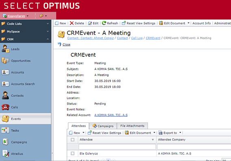Go to Accounts in the sidebar
231x161 pixels.
click(17, 72)
